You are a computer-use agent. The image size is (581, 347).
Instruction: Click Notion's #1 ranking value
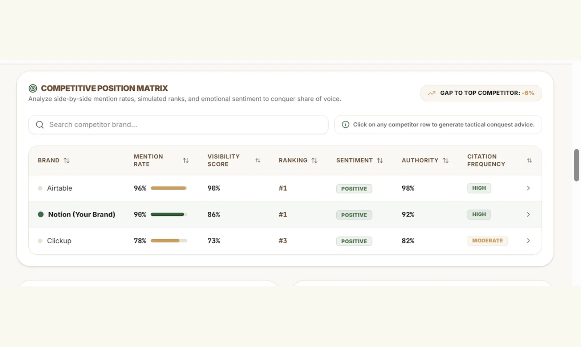[x=283, y=214]
